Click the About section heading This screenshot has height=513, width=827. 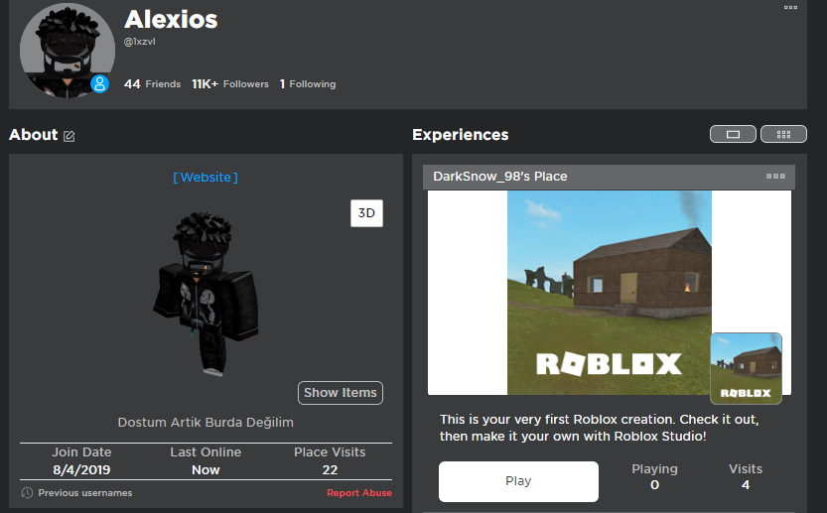33,134
